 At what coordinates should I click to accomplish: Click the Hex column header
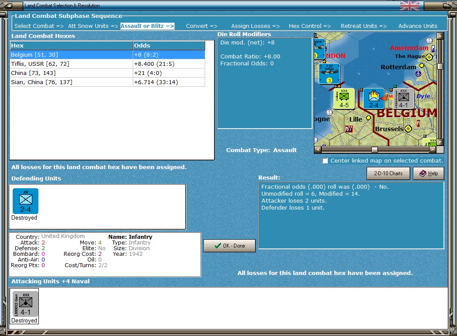(x=72, y=45)
